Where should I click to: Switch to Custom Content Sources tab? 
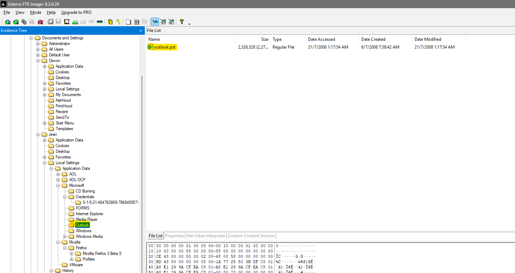tap(251, 236)
